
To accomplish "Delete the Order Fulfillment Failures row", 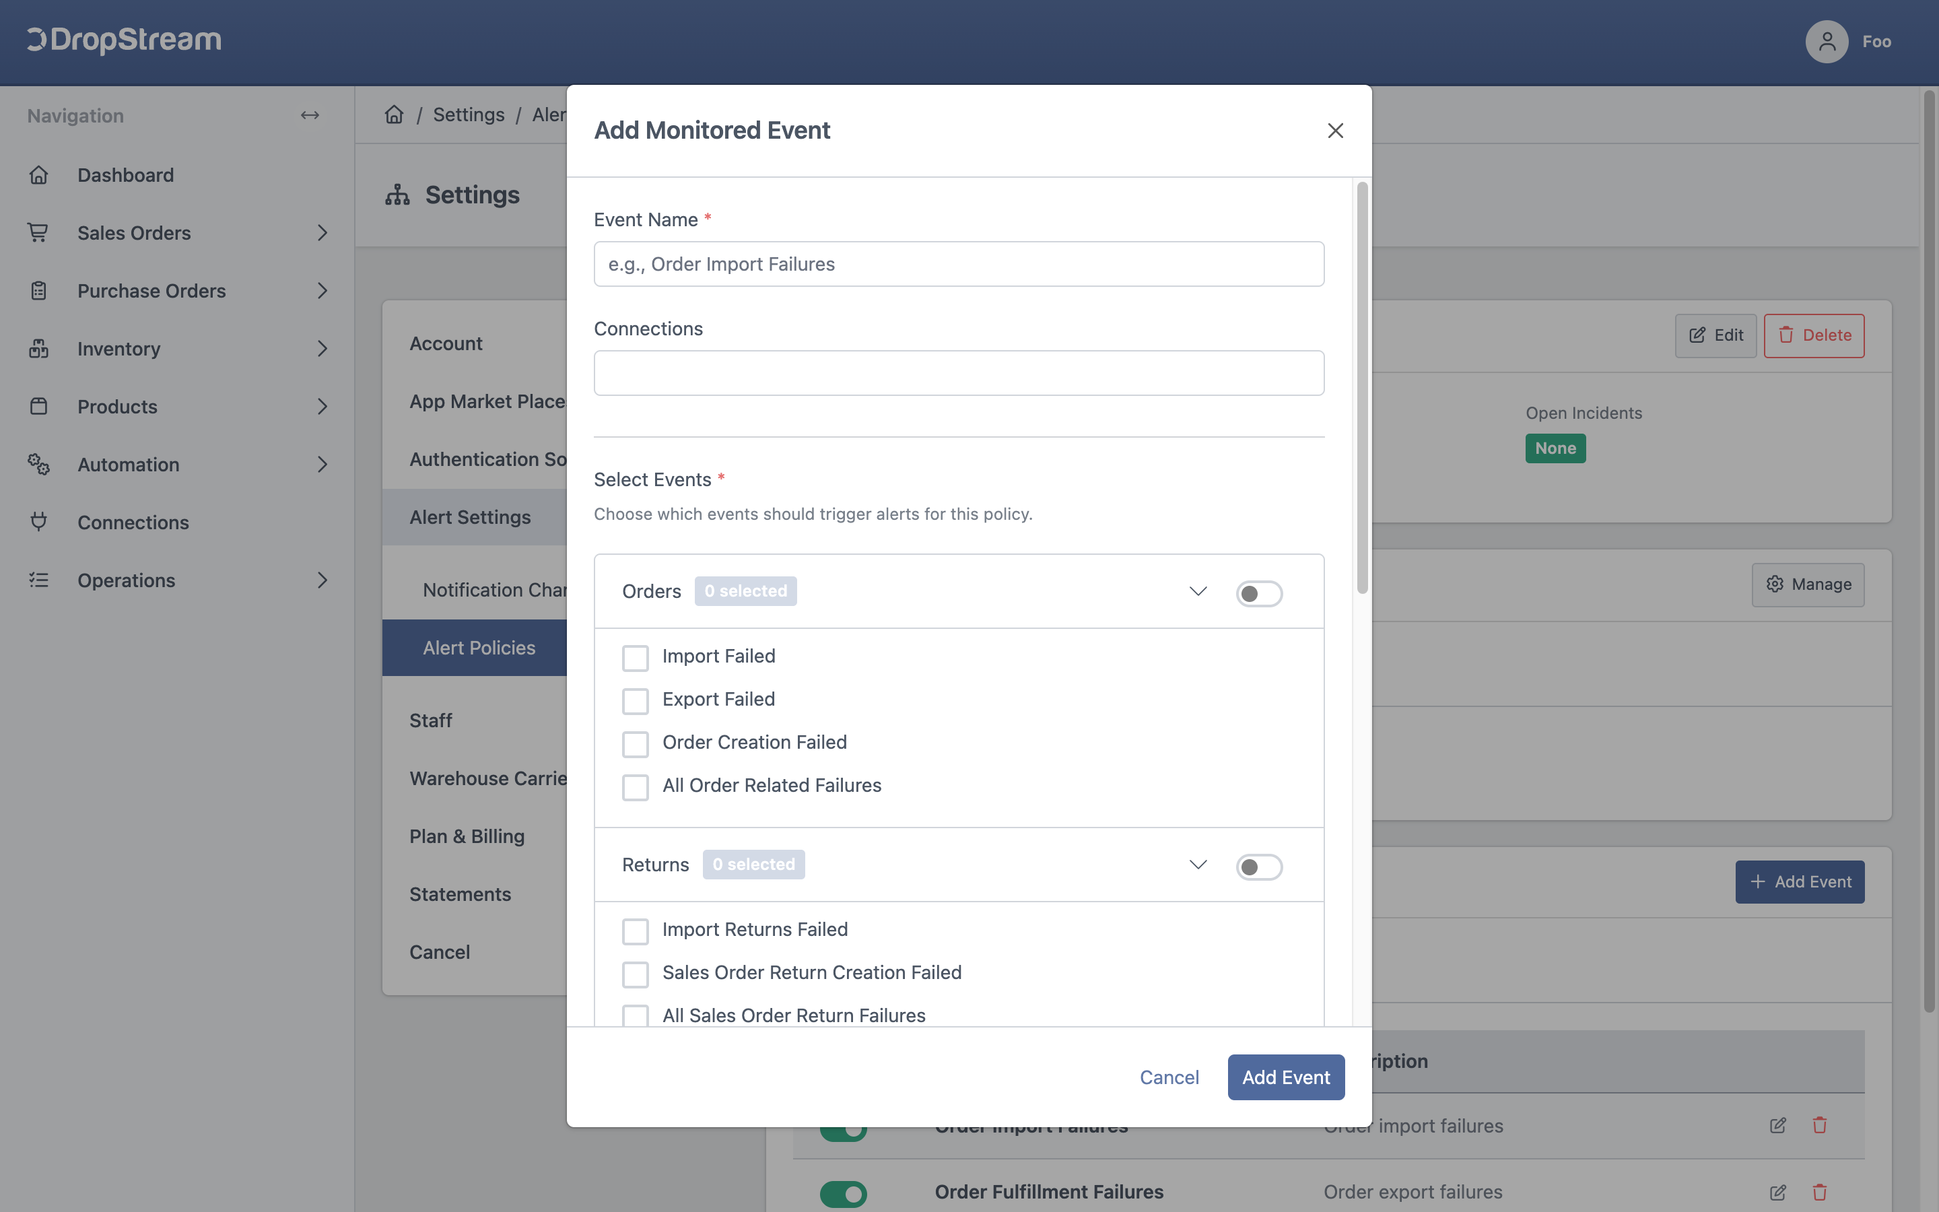I will pyautogui.click(x=1820, y=1192).
